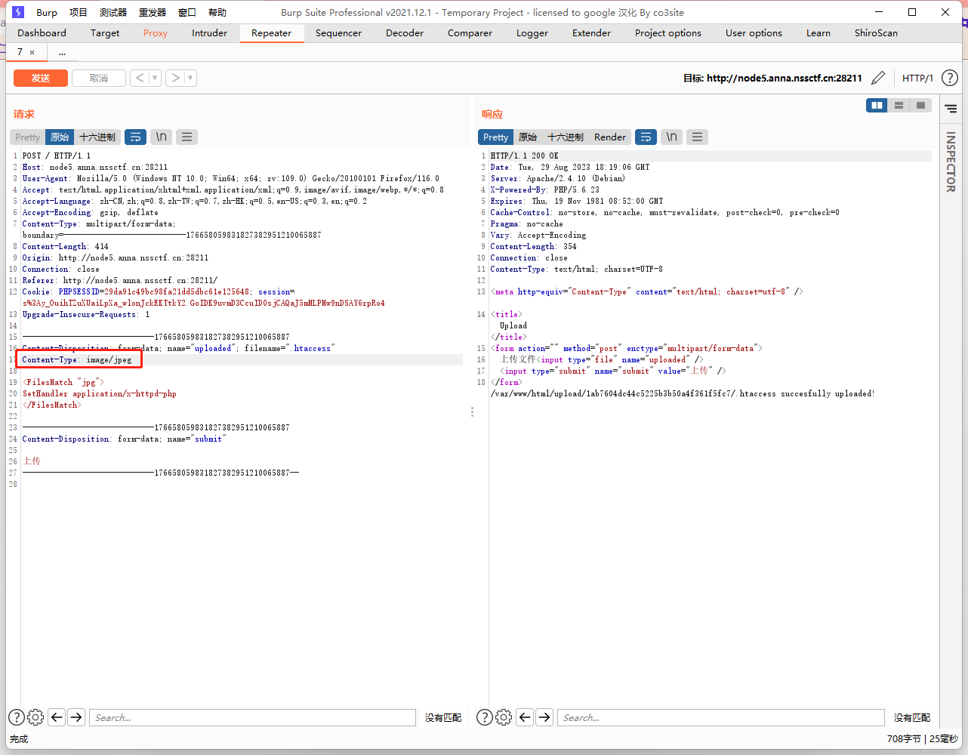The height and width of the screenshot is (755, 968).
Task: Expand the INSPECTOR side panel label
Action: pyautogui.click(x=951, y=162)
